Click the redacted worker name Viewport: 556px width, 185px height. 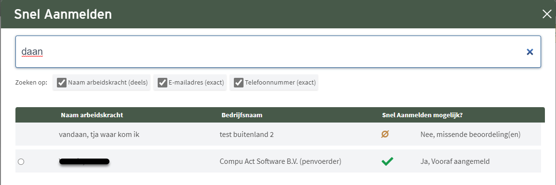[84, 162]
